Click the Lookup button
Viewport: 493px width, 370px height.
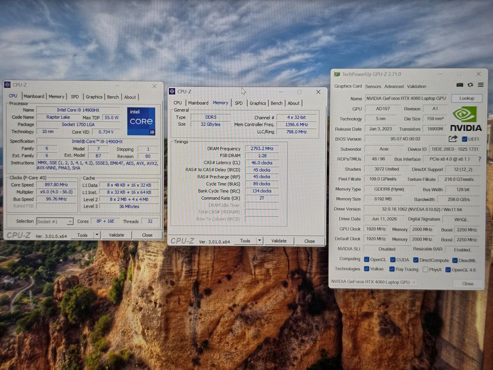tap(467, 98)
